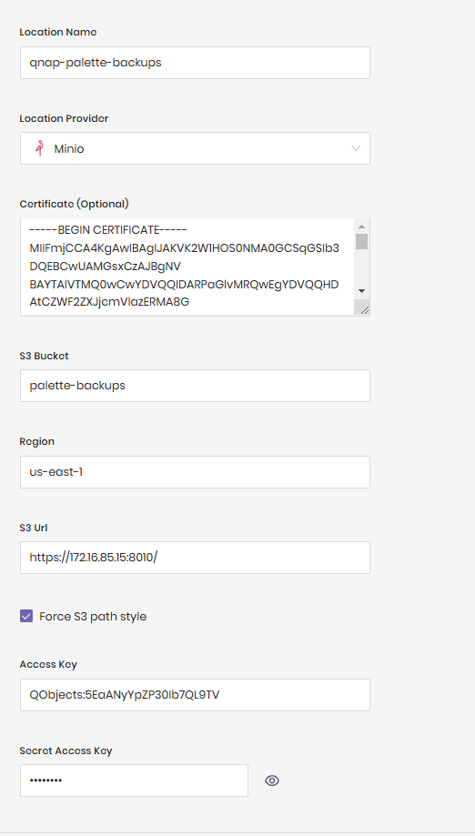Expand the Location Provider dropdown chevron
Screen dimensions: 475x836
356,148
